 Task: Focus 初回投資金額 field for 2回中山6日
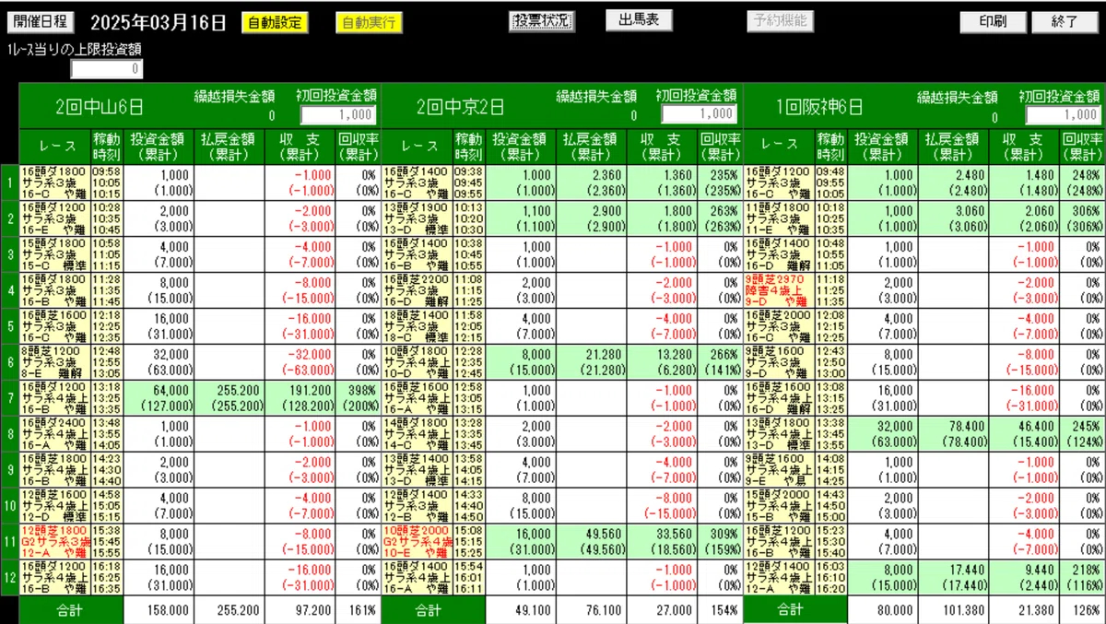point(338,114)
